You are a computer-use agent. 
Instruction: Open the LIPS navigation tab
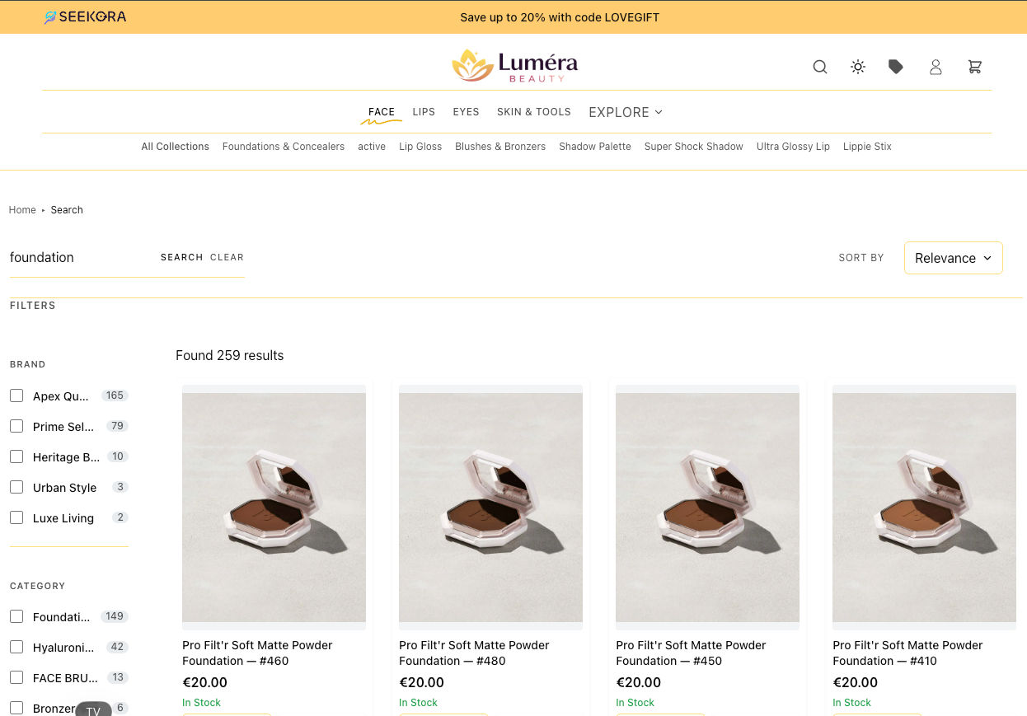point(424,112)
